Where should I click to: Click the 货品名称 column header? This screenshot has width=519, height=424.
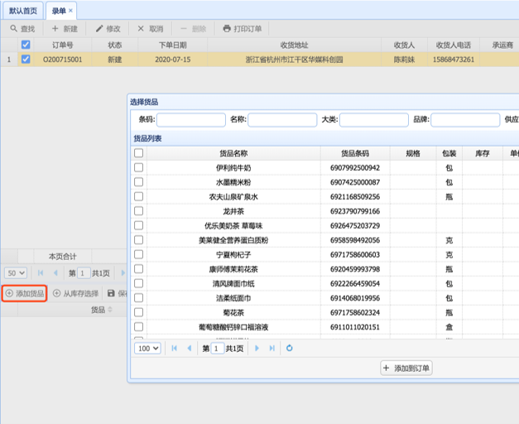[x=233, y=153]
